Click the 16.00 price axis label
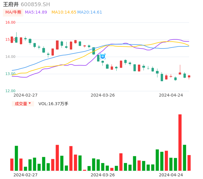203x179 pixels. click(10, 22)
